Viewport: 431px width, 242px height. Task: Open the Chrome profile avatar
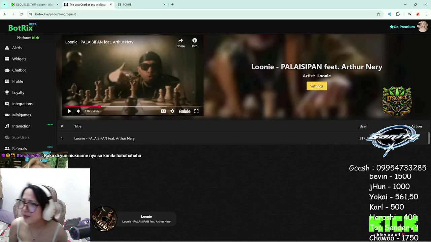click(418, 14)
